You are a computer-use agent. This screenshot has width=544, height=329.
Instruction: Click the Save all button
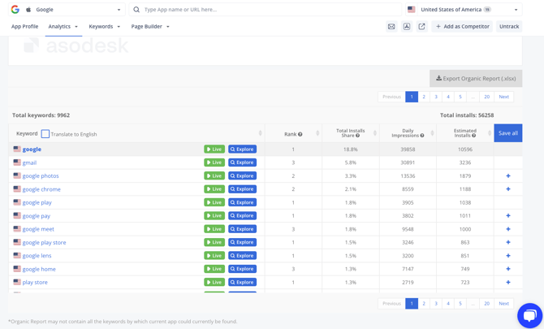click(x=507, y=133)
